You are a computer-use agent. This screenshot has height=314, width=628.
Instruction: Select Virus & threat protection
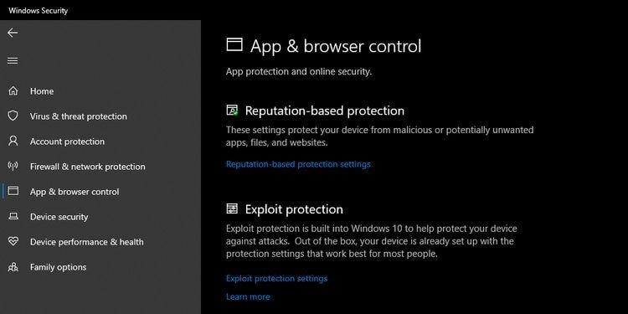click(x=79, y=116)
